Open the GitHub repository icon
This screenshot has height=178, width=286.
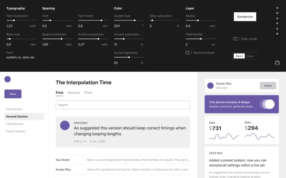click(277, 63)
